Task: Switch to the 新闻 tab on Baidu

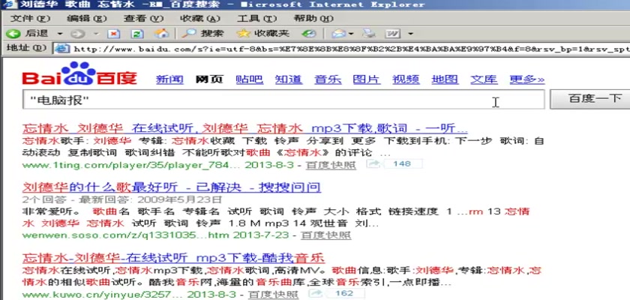Action: (x=169, y=79)
